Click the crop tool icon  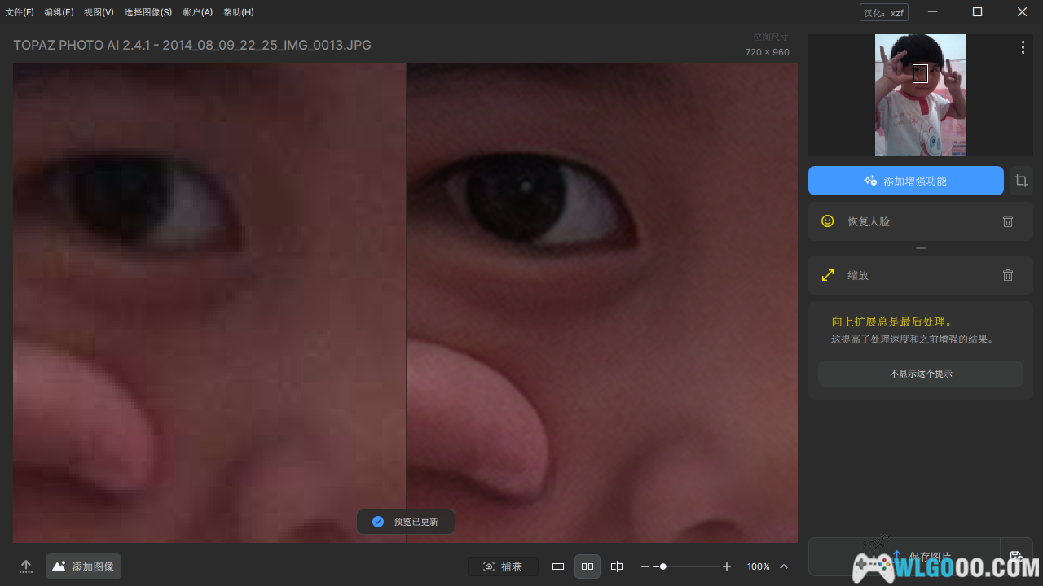(1021, 181)
